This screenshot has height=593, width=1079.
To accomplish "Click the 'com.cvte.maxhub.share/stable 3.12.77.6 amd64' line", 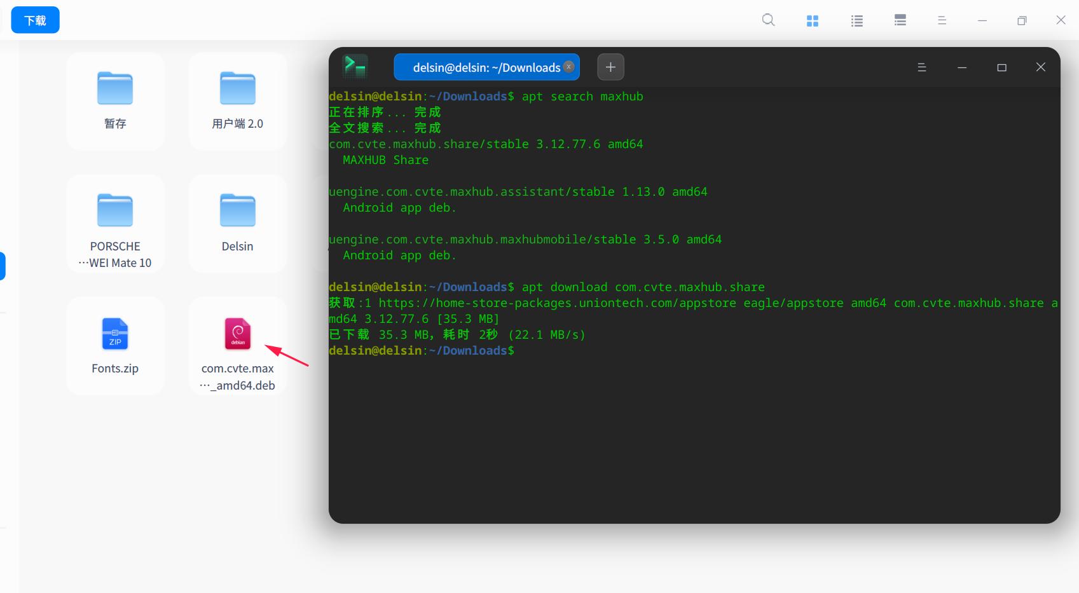I will click(x=486, y=144).
